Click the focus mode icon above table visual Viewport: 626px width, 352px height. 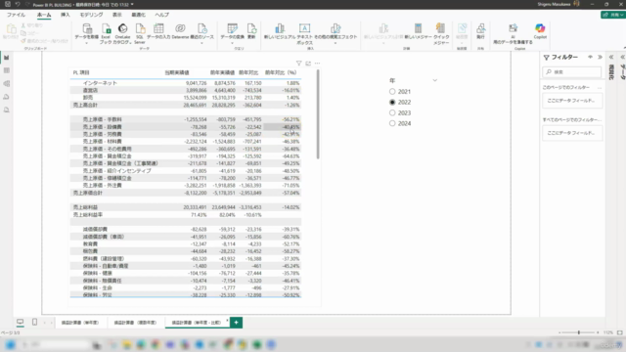(308, 63)
